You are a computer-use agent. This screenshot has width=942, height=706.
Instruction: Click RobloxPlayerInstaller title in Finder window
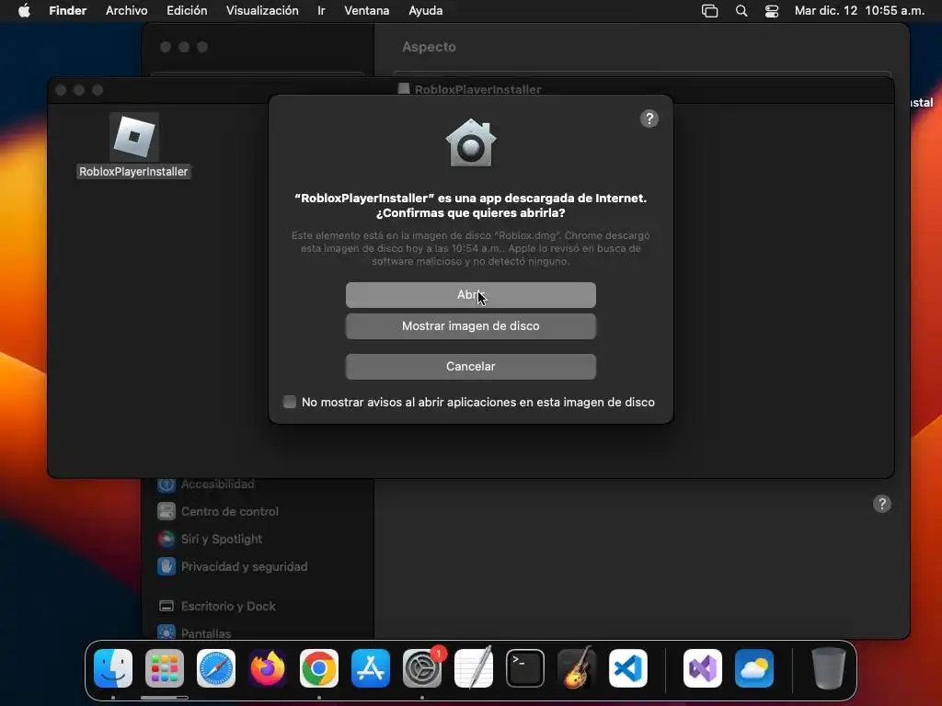coord(478,89)
